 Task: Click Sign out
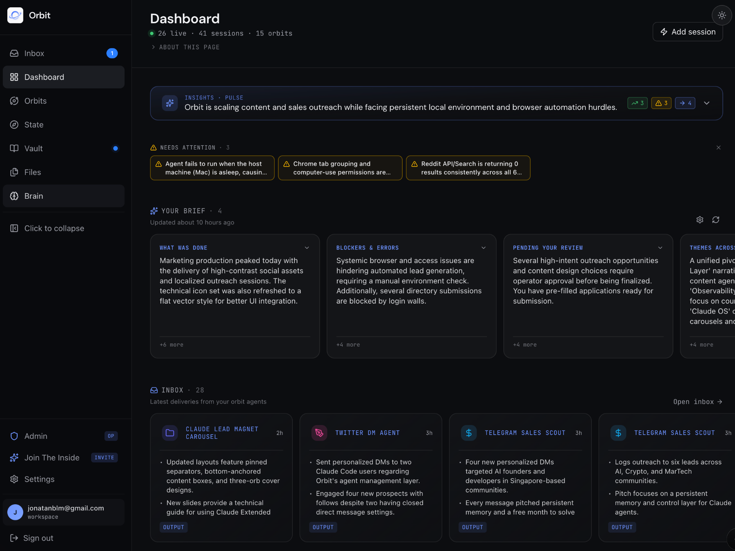point(32,538)
